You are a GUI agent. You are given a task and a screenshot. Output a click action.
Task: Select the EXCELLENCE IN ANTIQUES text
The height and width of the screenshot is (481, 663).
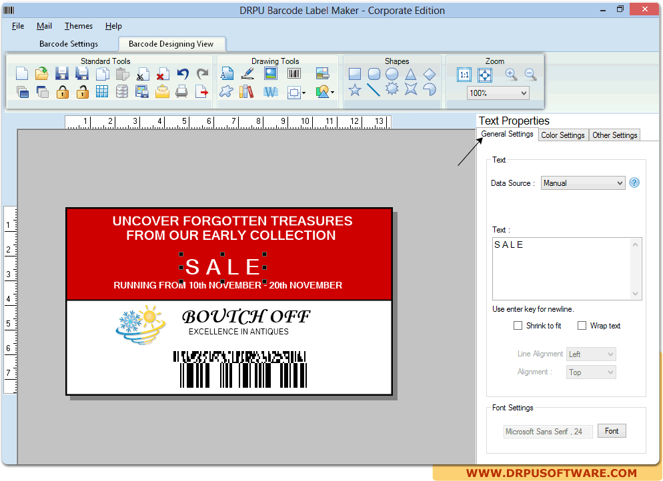tap(239, 332)
